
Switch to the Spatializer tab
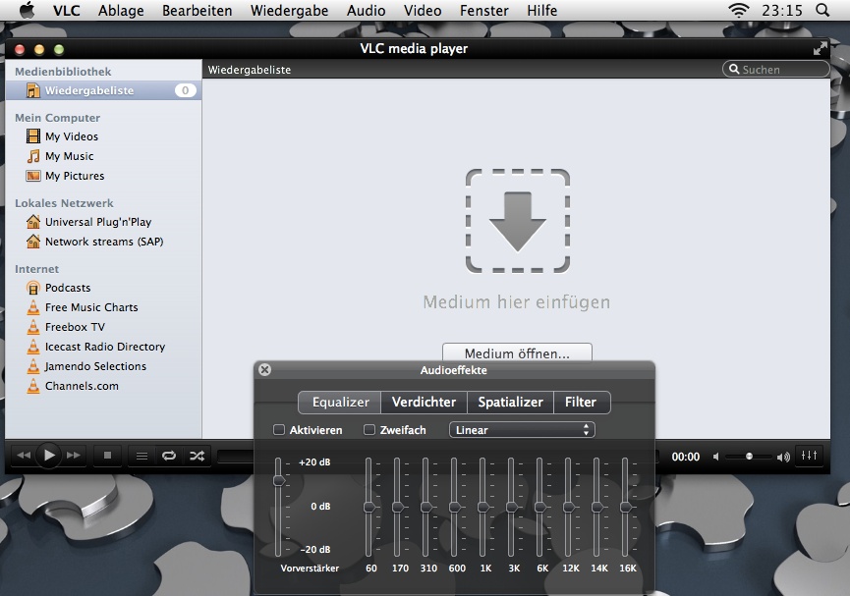[x=510, y=402]
